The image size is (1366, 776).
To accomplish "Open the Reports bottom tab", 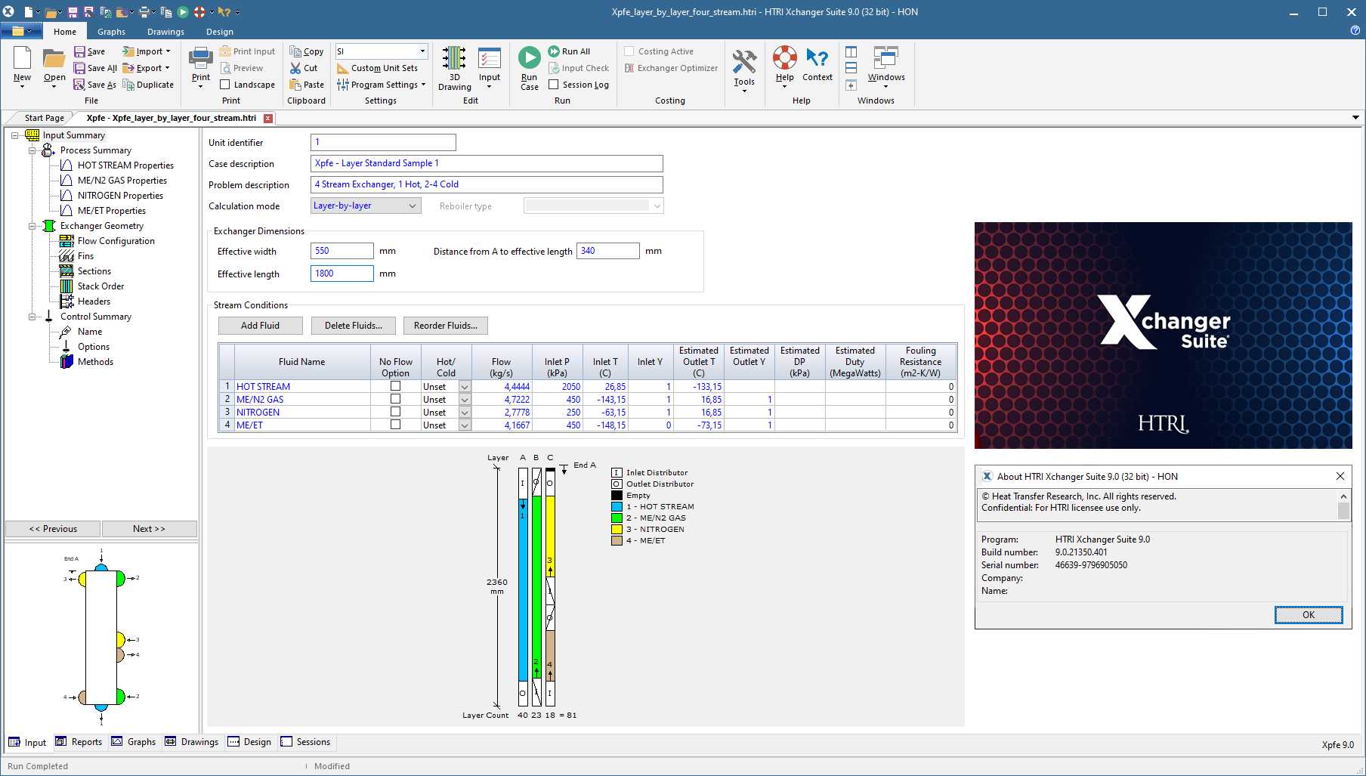I will point(79,742).
